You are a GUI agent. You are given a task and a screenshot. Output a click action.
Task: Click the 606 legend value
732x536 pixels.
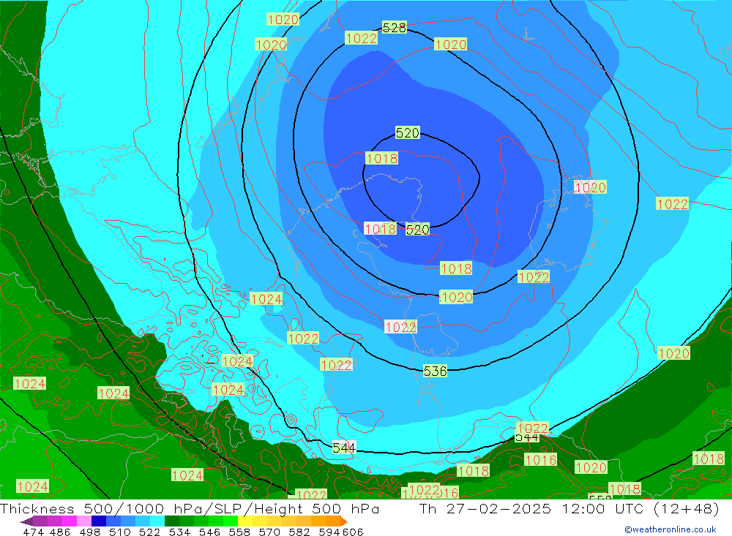[x=353, y=532]
